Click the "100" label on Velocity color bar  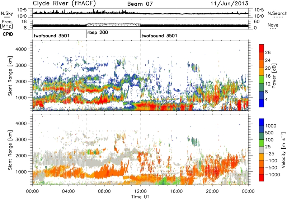point(269,140)
